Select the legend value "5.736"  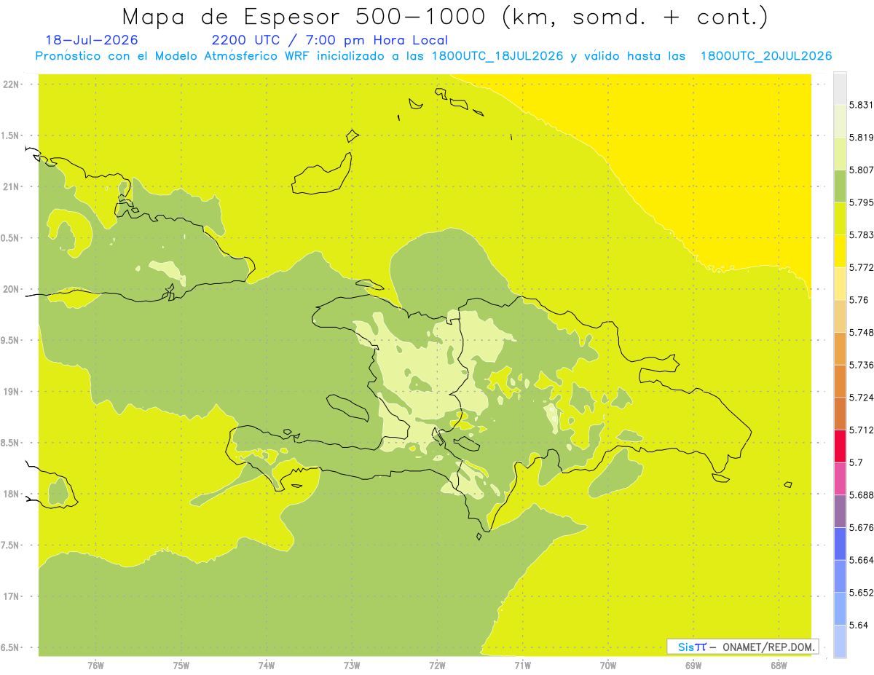click(x=861, y=365)
